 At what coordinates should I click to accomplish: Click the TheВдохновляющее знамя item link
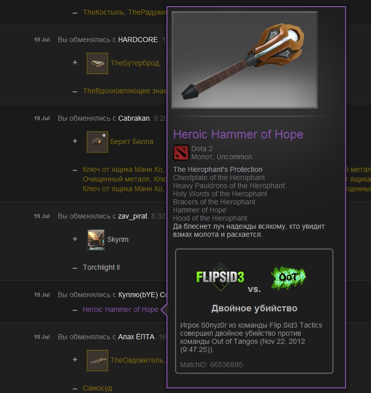tap(124, 91)
